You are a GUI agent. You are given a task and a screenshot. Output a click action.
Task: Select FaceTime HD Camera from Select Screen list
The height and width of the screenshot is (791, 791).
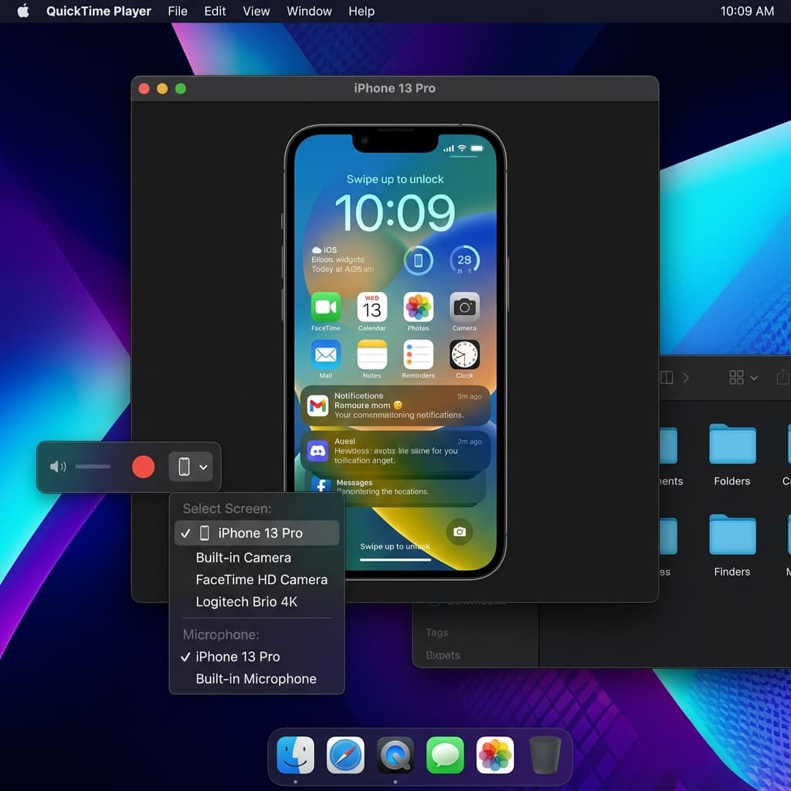[261, 579]
